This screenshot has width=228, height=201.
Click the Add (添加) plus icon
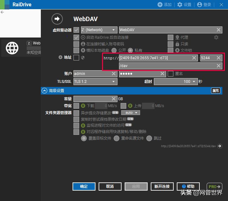(x=160, y=4)
